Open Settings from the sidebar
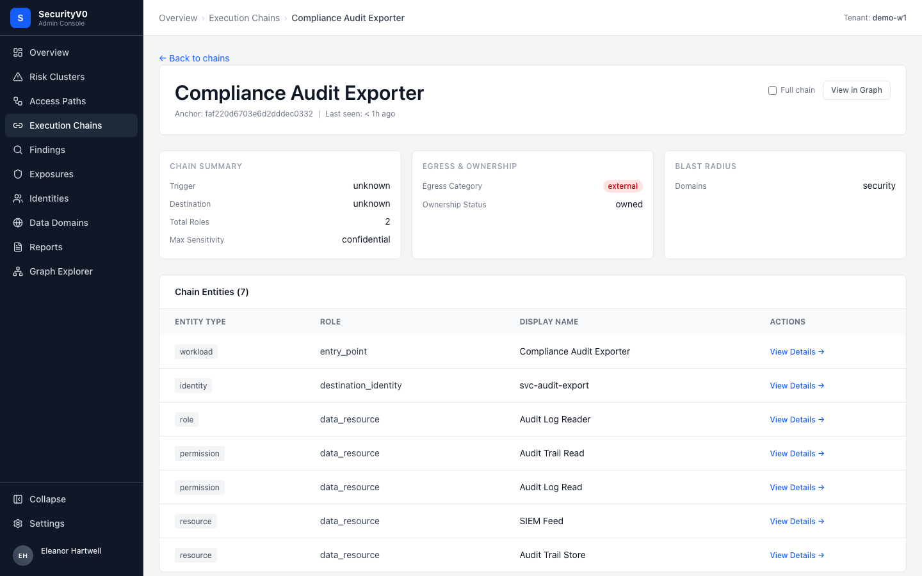The image size is (922, 576). coord(71,524)
